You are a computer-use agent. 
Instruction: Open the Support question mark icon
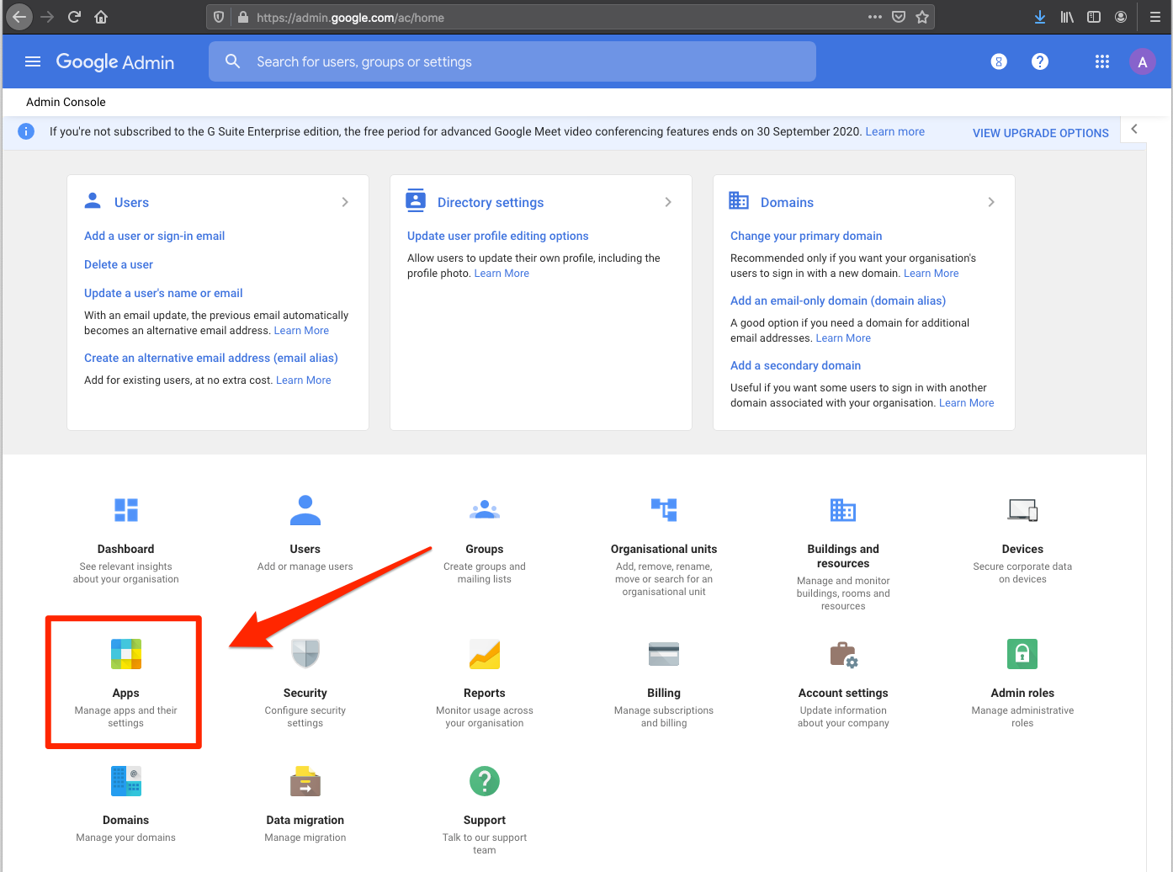coord(485,781)
